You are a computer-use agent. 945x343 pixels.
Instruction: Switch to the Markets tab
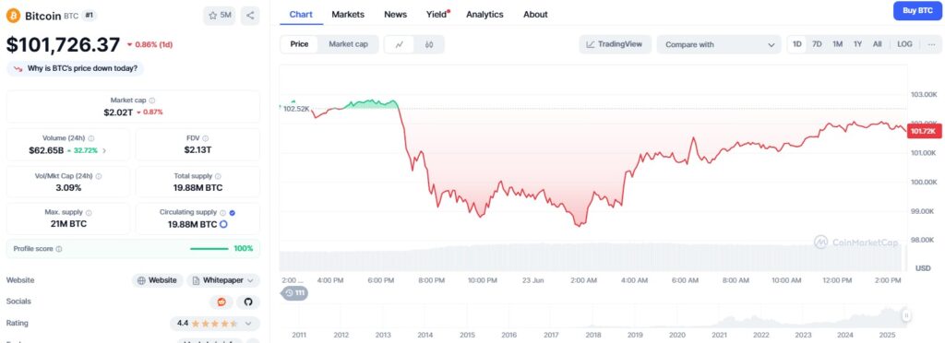(348, 15)
